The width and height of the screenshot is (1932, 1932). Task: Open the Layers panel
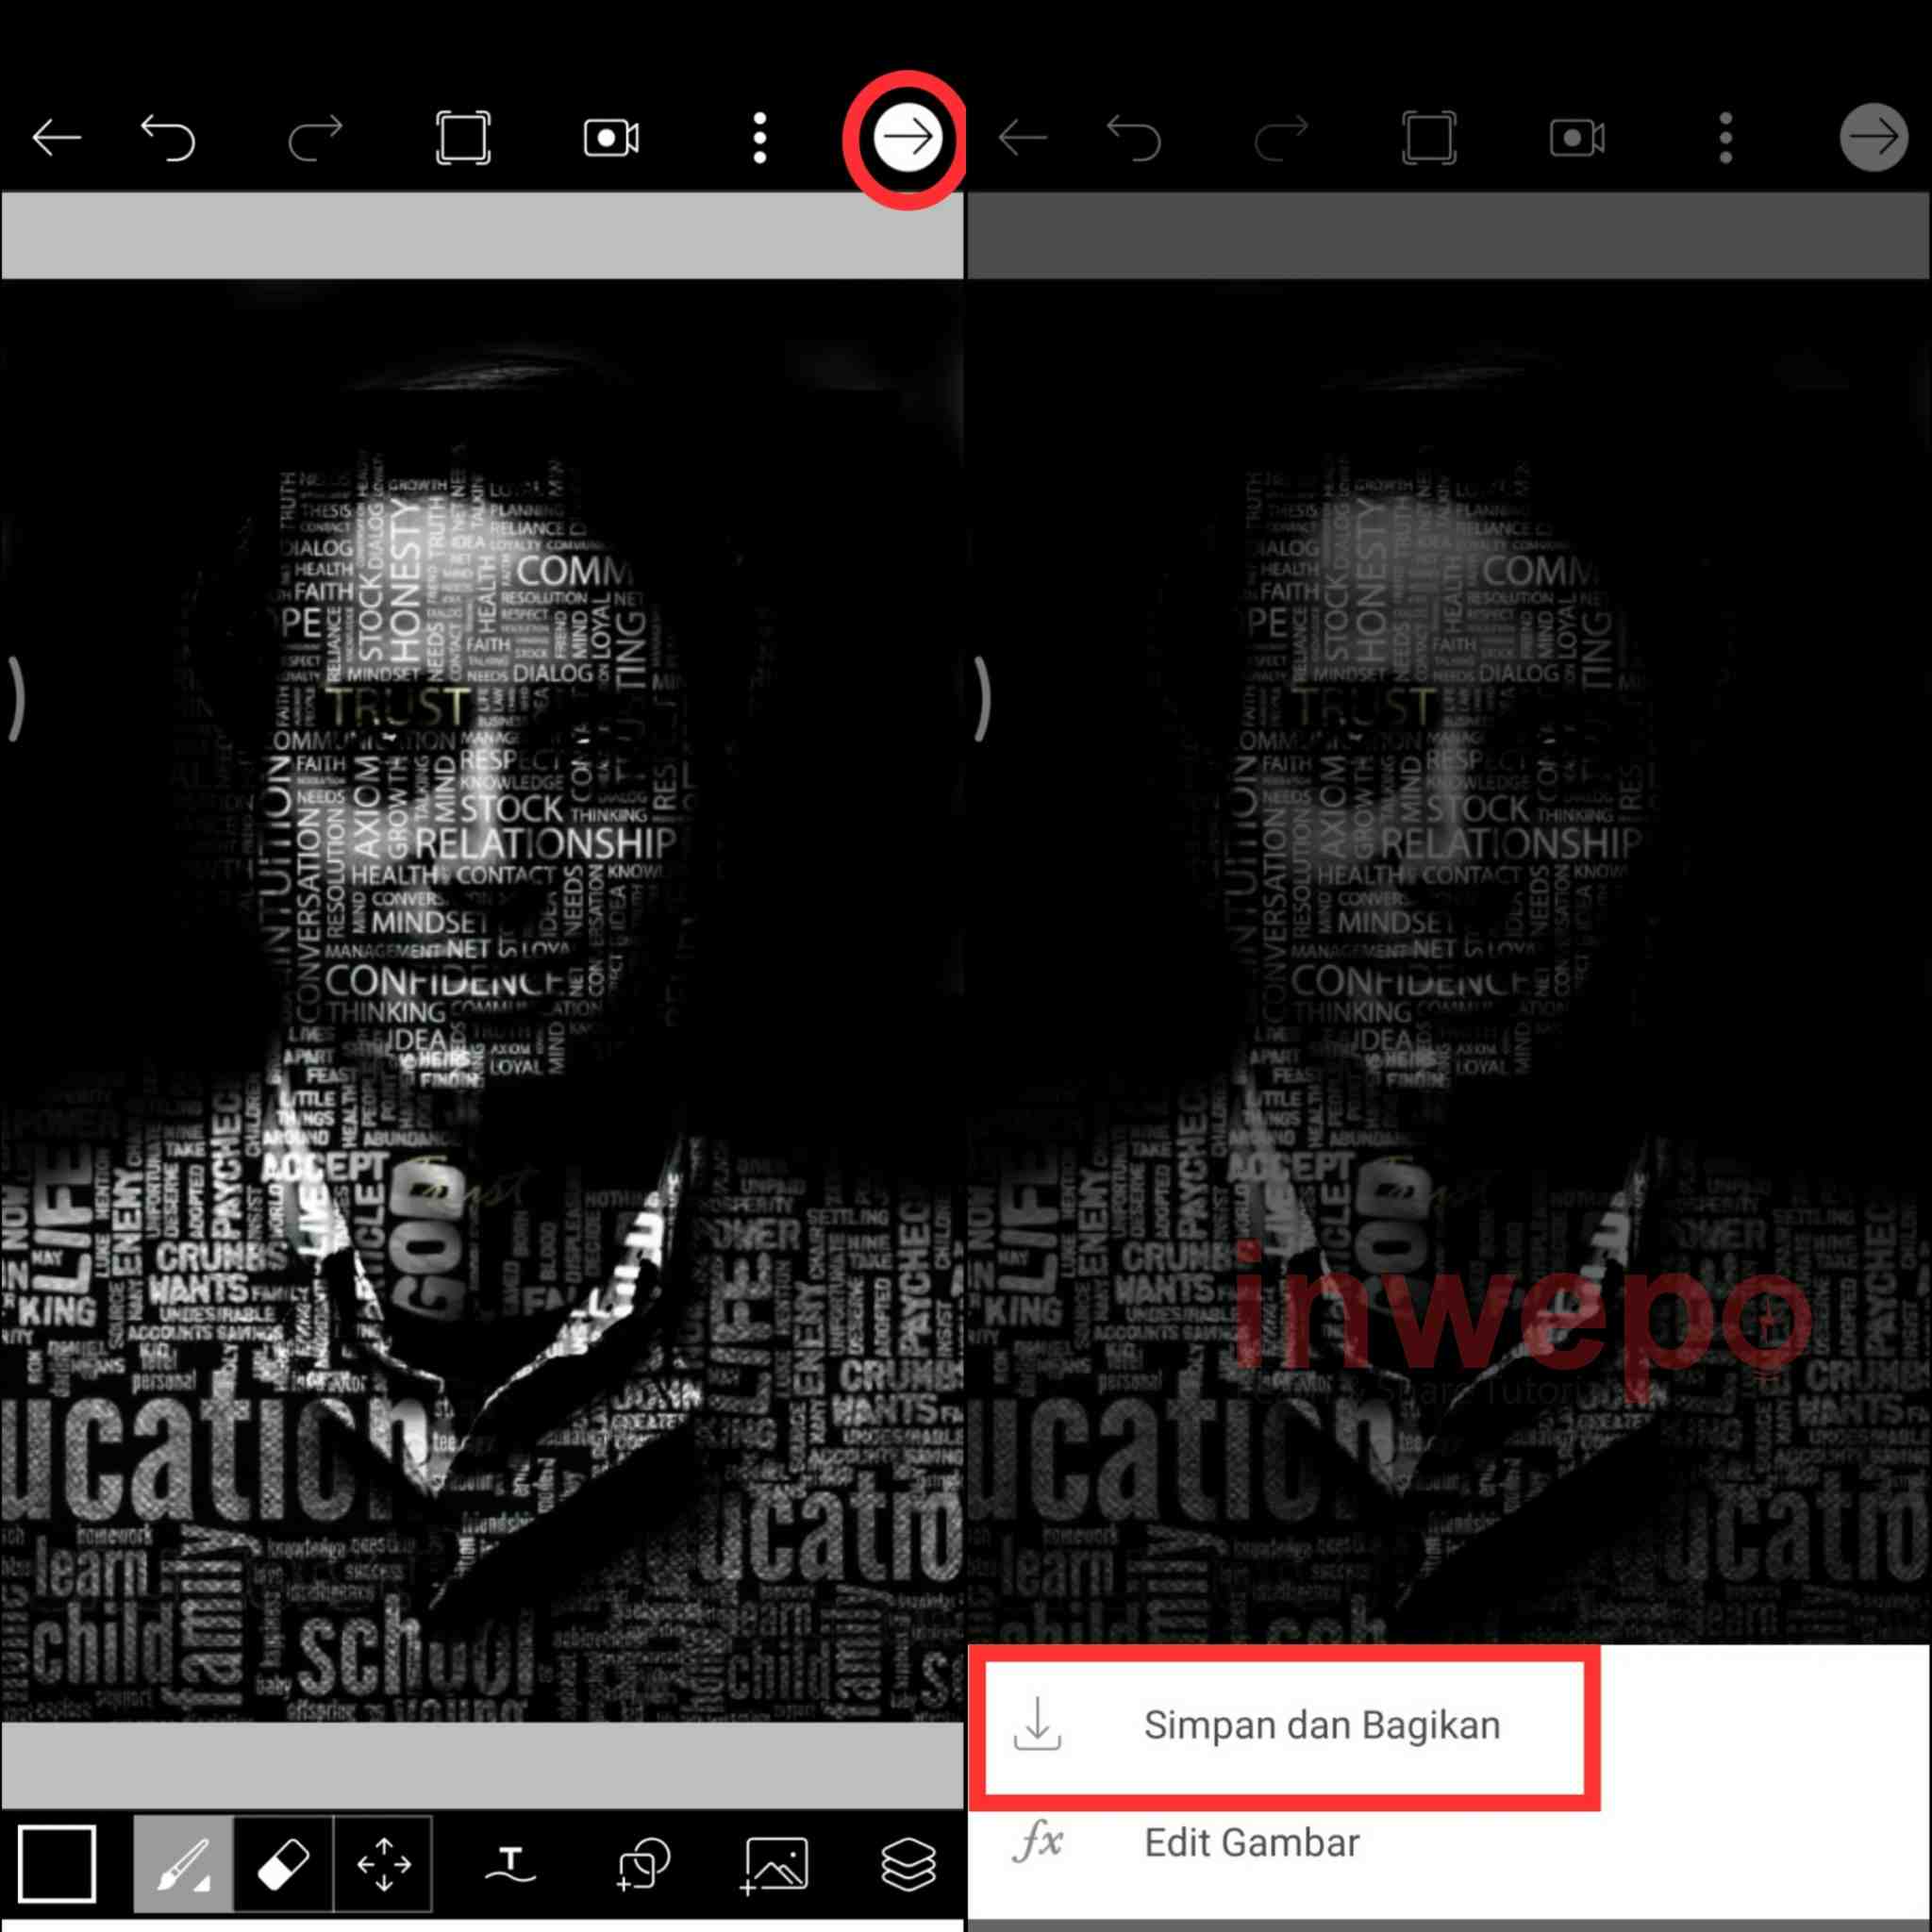[908, 1864]
